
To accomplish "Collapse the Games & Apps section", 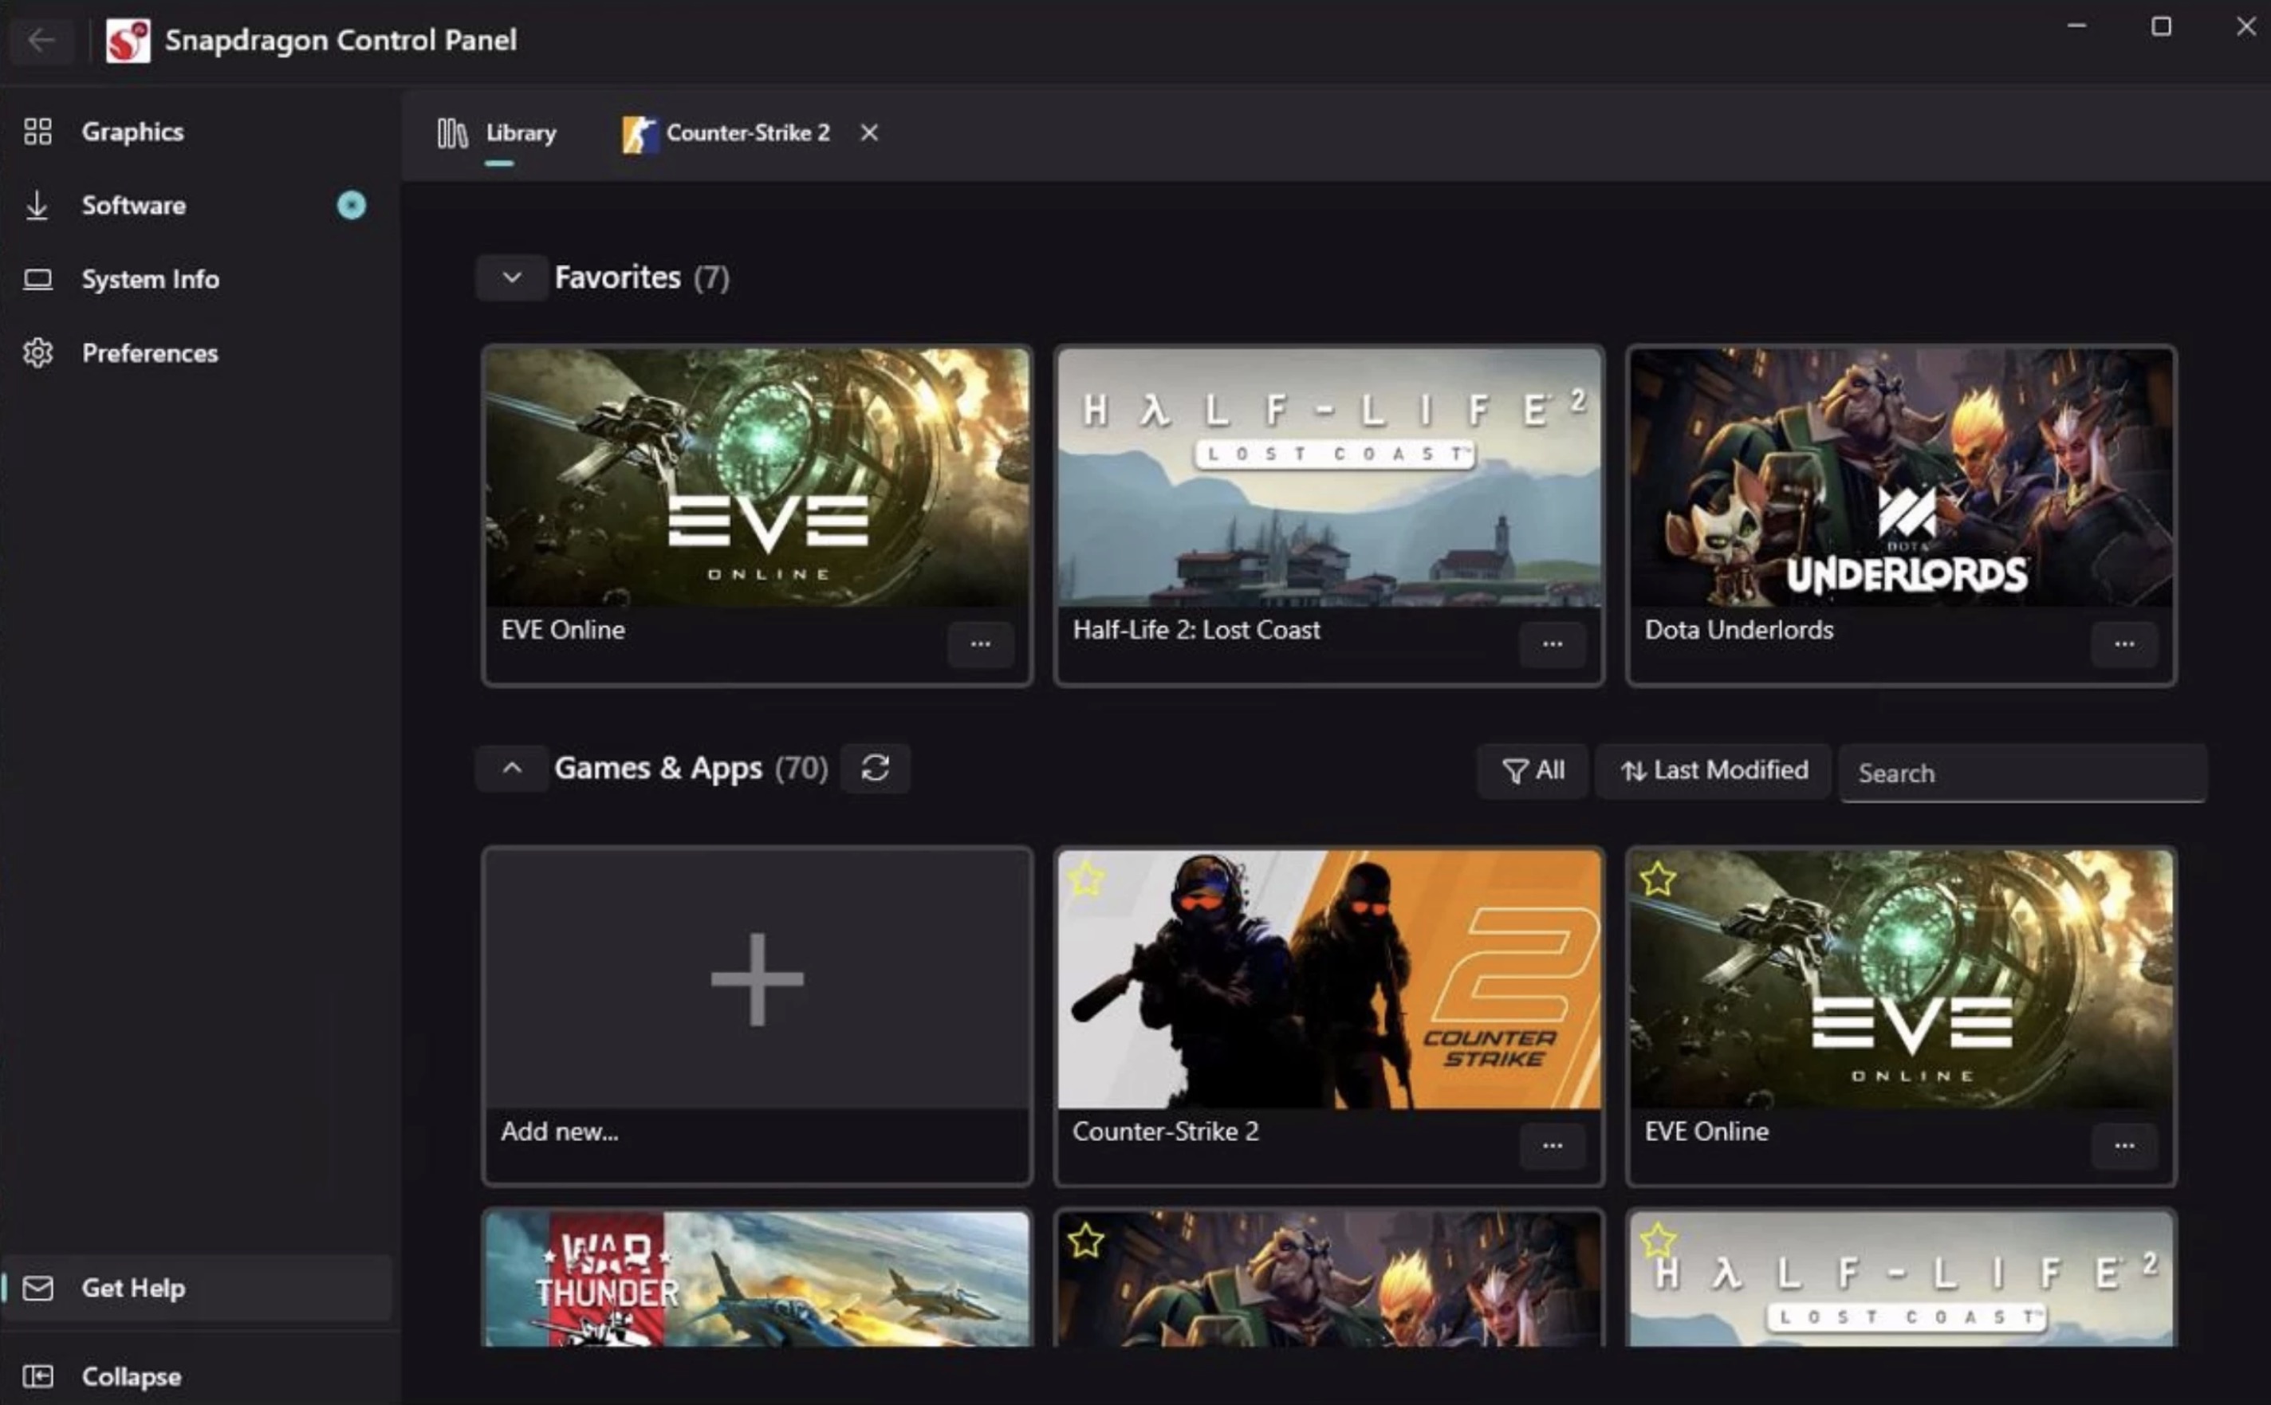I will click(511, 769).
